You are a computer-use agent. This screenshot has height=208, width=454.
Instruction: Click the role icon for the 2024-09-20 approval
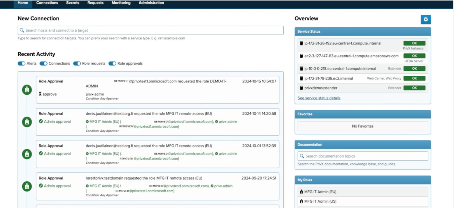coord(27,186)
